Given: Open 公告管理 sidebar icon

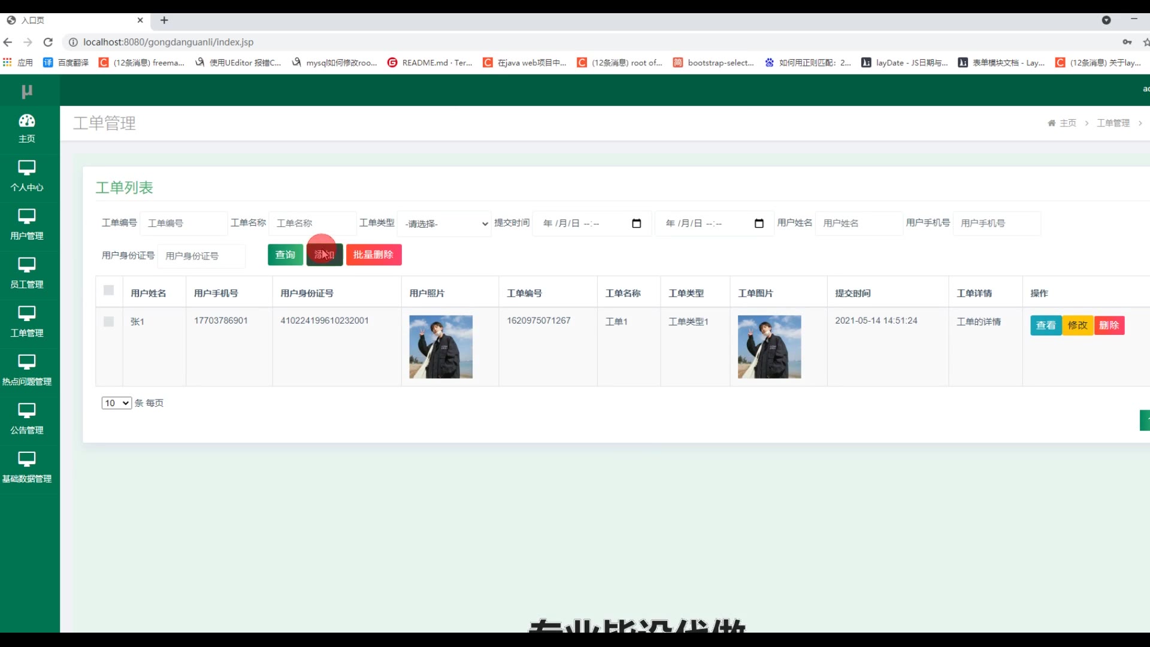Looking at the screenshot, I should pos(26,410).
